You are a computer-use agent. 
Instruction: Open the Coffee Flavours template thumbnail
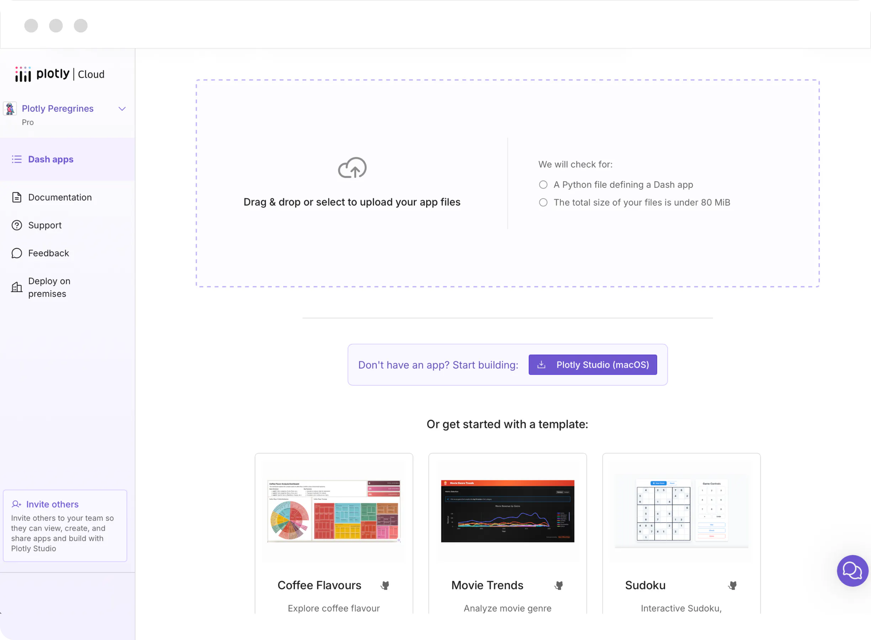334,511
